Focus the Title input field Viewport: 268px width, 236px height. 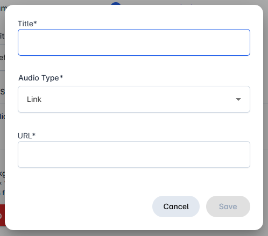coord(134,42)
